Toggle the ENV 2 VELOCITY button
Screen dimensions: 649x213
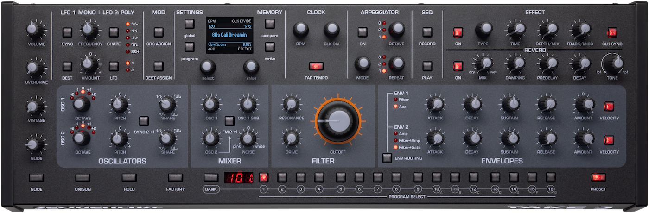click(609, 140)
